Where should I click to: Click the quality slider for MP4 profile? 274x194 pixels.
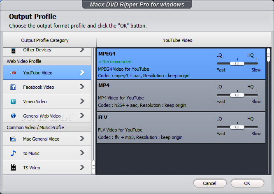[x=237, y=95]
